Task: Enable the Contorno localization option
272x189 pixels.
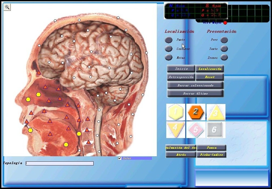Action: click(x=168, y=49)
